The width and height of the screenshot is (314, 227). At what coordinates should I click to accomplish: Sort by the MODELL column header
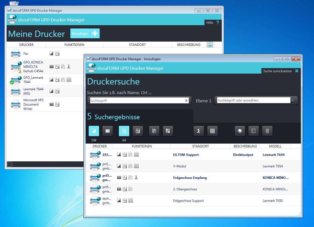point(275,146)
